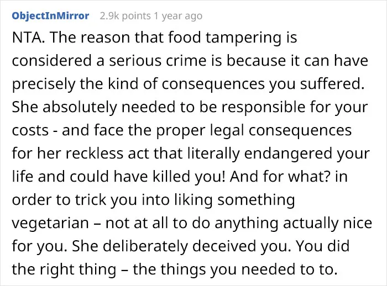The image size is (387, 286).
Task: Click the phrase 'proper legal consequences'
Action: 254,131
